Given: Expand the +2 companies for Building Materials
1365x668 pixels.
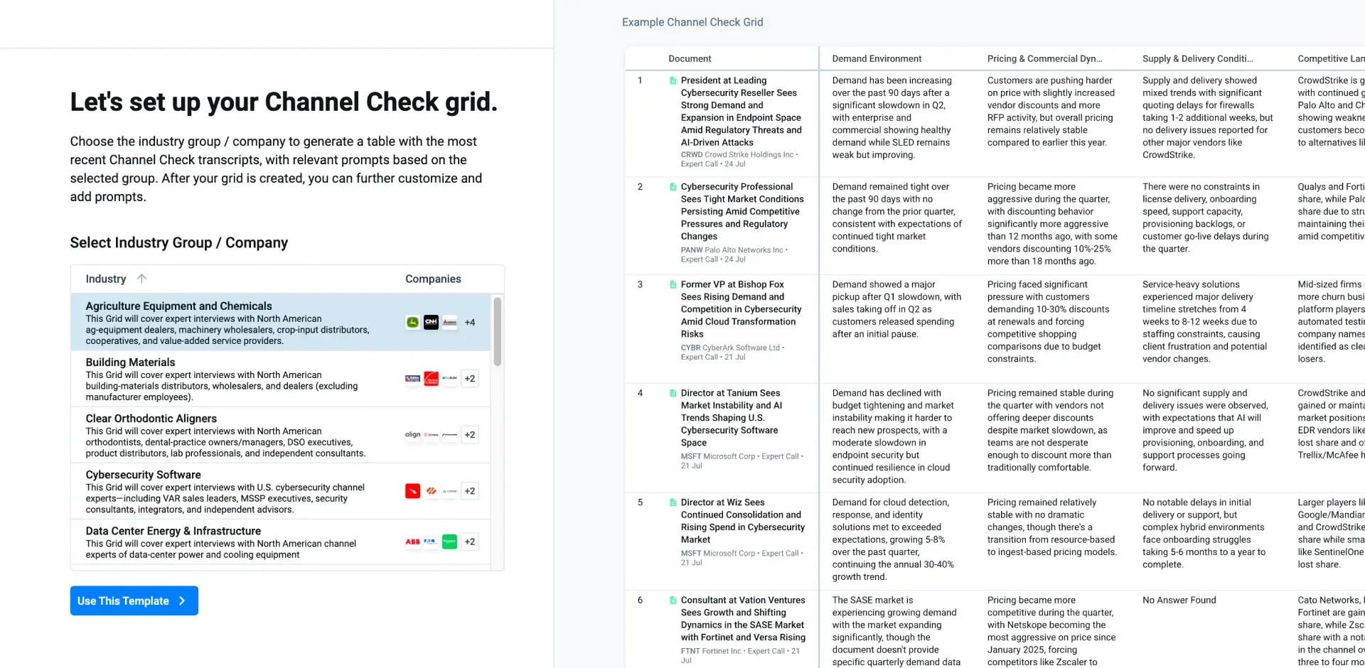Looking at the screenshot, I should [469, 379].
